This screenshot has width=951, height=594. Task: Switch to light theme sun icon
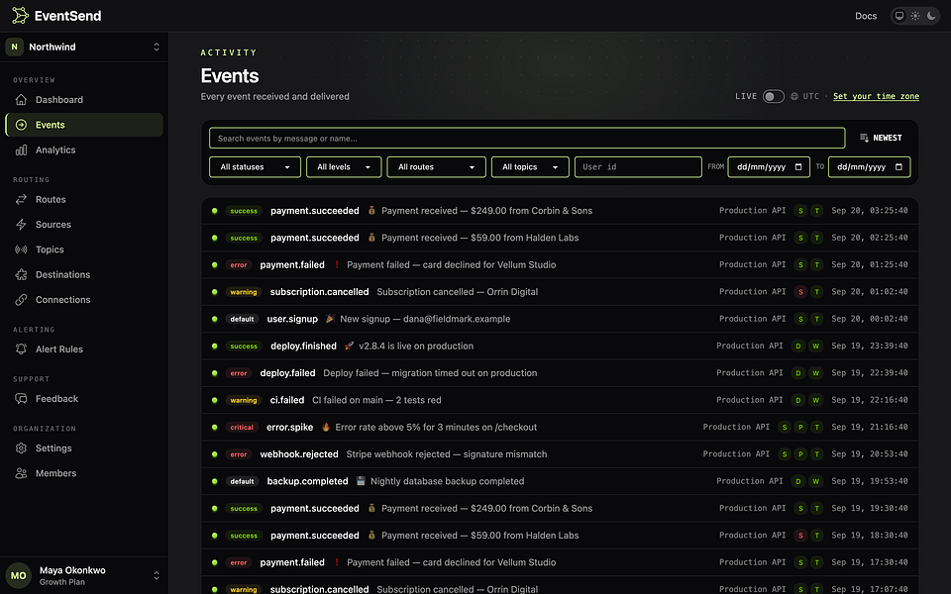coord(915,16)
